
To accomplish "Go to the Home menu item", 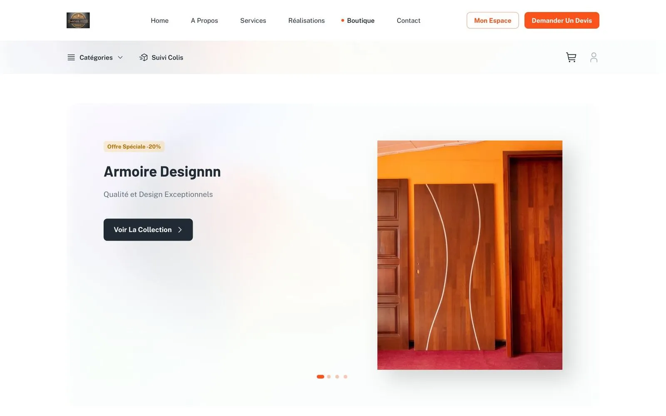I will (159, 20).
